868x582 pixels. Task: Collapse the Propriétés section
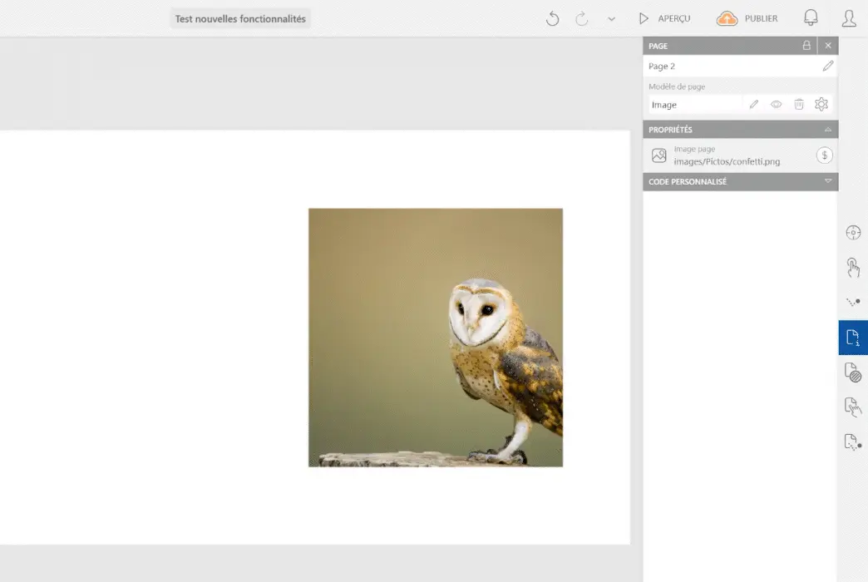827,130
